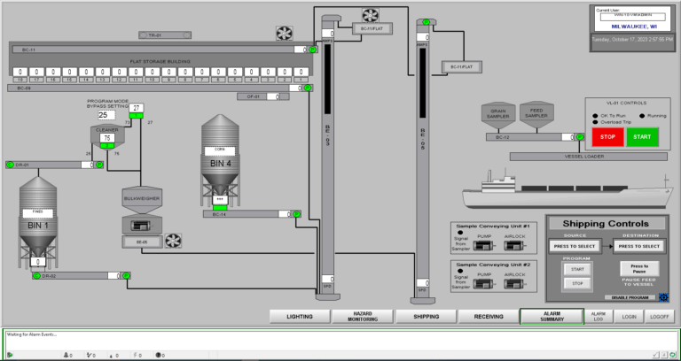The height and width of the screenshot is (361, 681).
Task: Open the Bulkweigher equipment graphic
Action: coord(140,202)
